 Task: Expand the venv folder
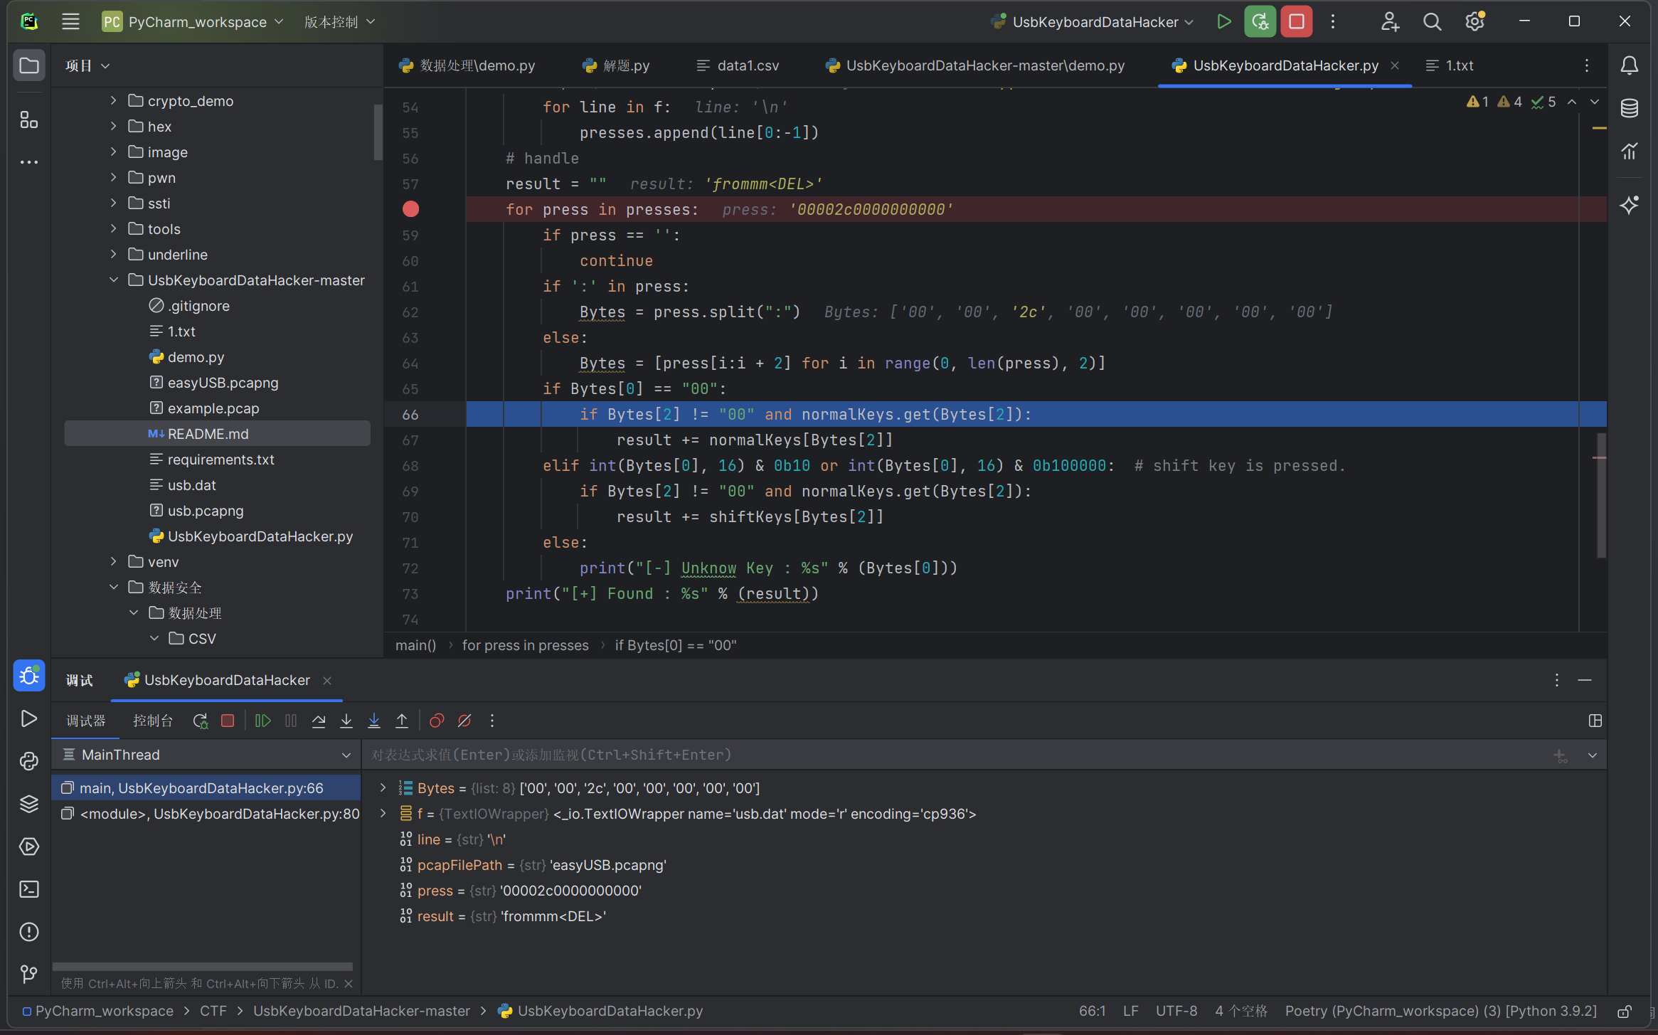click(x=113, y=562)
